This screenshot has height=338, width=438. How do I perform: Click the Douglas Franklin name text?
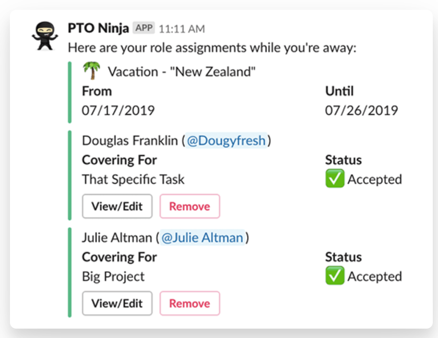click(x=130, y=141)
